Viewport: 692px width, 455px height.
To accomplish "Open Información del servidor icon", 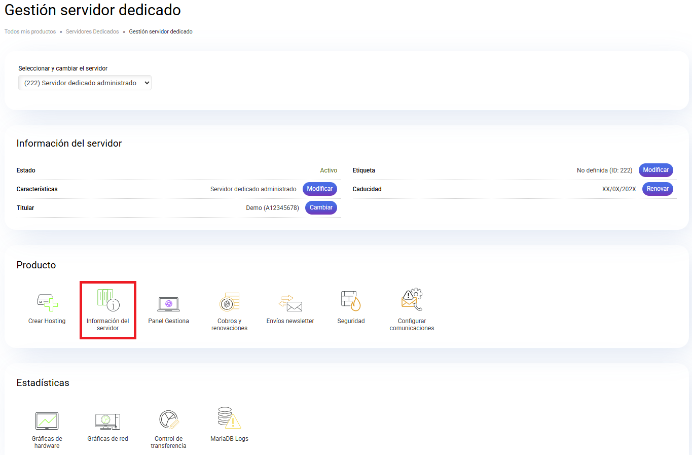I will [108, 300].
